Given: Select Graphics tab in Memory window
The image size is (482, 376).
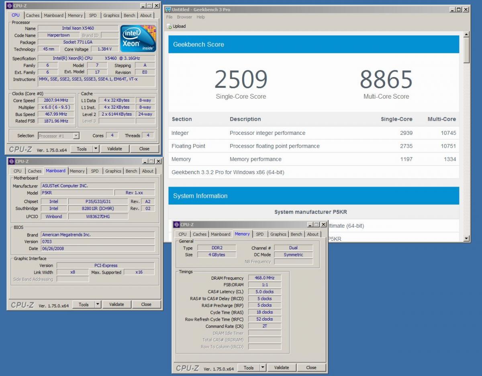Looking at the screenshot, I should (x=278, y=234).
